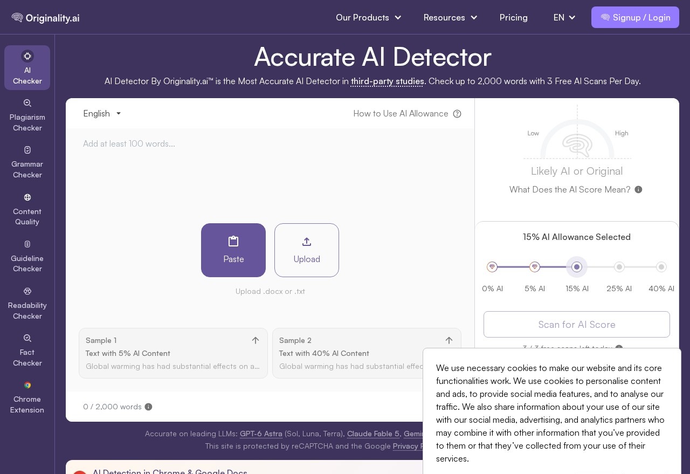This screenshot has height=474, width=690.
Task: Open the EN language selector
Action: [564, 18]
